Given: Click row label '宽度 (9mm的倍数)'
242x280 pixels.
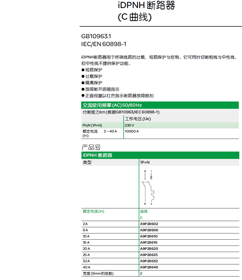Looking at the screenshot, I should [x=98, y=274].
